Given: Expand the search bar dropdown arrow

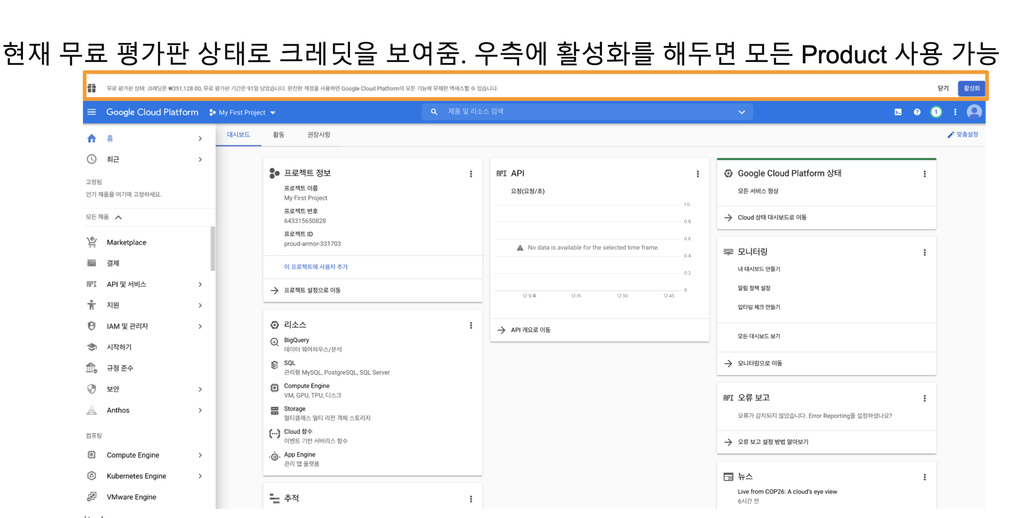Looking at the screenshot, I should (742, 112).
